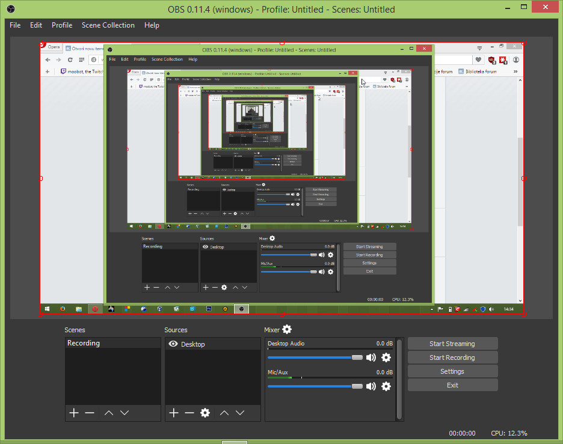The width and height of the screenshot is (563, 444).
Task: Hide the Desktop source eye icon
Action: 173,344
